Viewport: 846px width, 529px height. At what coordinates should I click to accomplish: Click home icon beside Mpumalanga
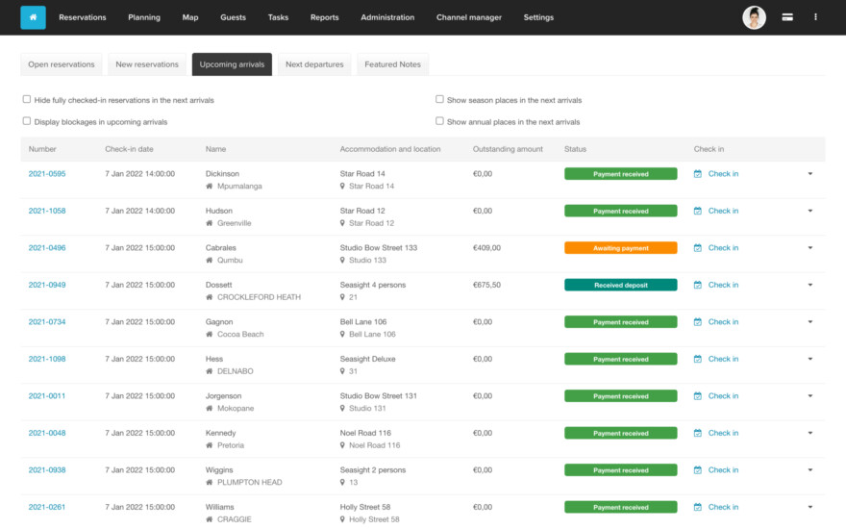coord(210,187)
